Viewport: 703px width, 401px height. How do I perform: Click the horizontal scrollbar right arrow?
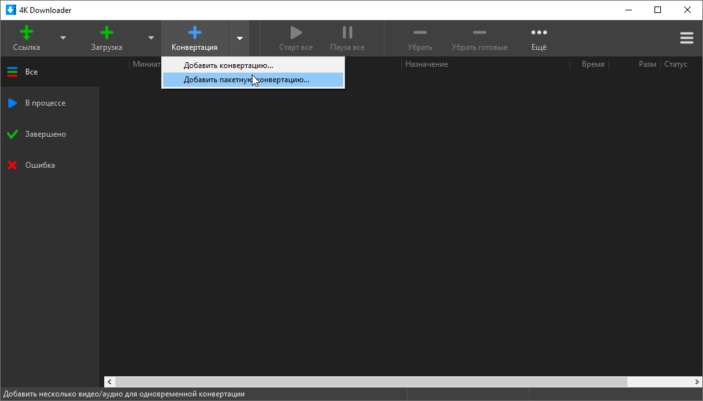(x=697, y=382)
